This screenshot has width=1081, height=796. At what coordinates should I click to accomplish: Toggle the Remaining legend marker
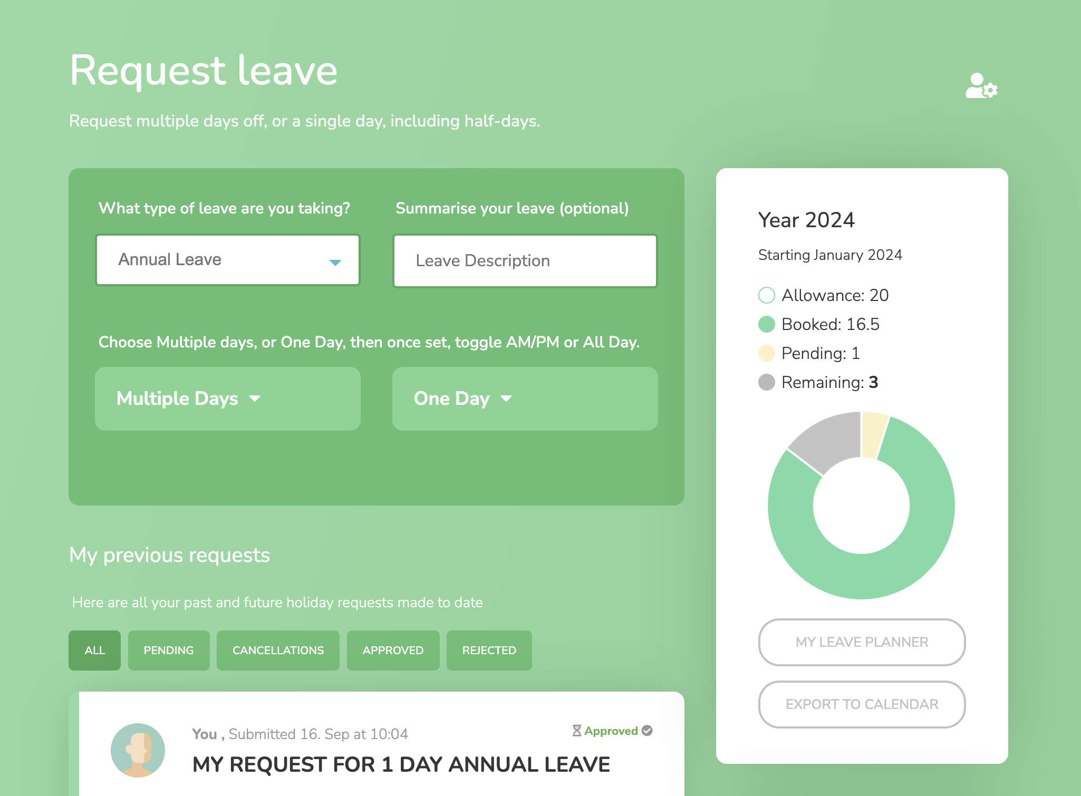[x=767, y=382]
